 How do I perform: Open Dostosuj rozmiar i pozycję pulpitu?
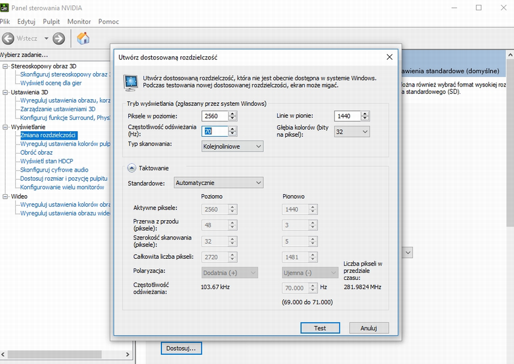[x=63, y=178]
